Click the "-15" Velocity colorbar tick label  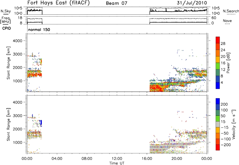(224, 127)
